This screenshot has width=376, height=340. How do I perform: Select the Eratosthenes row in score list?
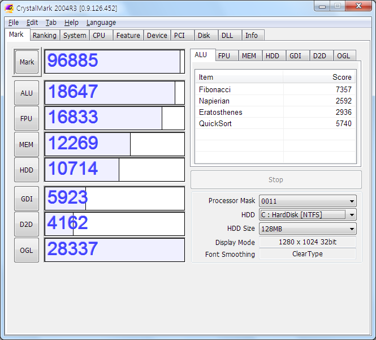click(275, 112)
